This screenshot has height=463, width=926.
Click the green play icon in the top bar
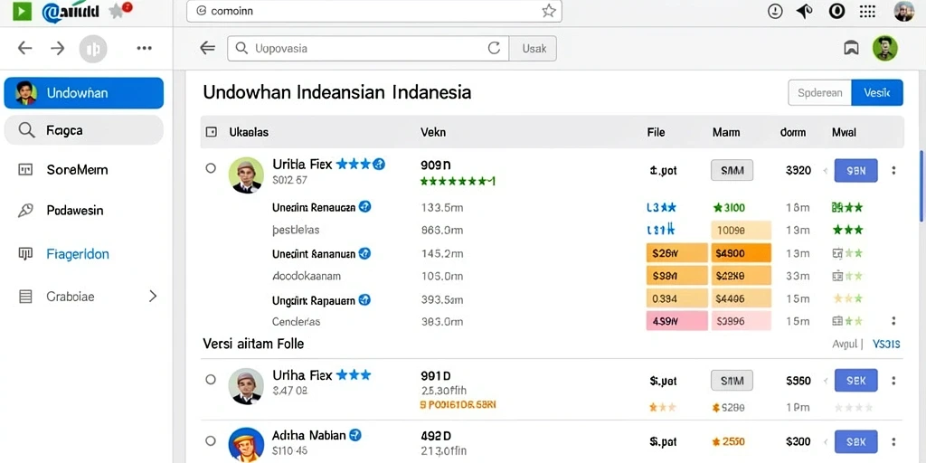pyautogui.click(x=22, y=11)
